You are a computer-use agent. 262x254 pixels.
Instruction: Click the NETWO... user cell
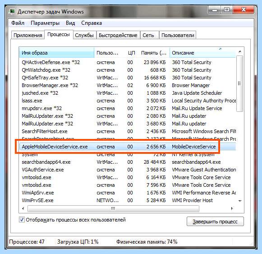(107, 200)
